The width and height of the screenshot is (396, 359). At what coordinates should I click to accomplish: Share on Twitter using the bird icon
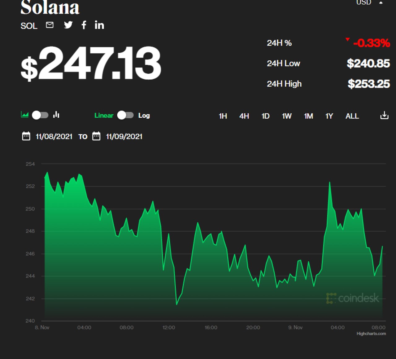[x=68, y=25]
